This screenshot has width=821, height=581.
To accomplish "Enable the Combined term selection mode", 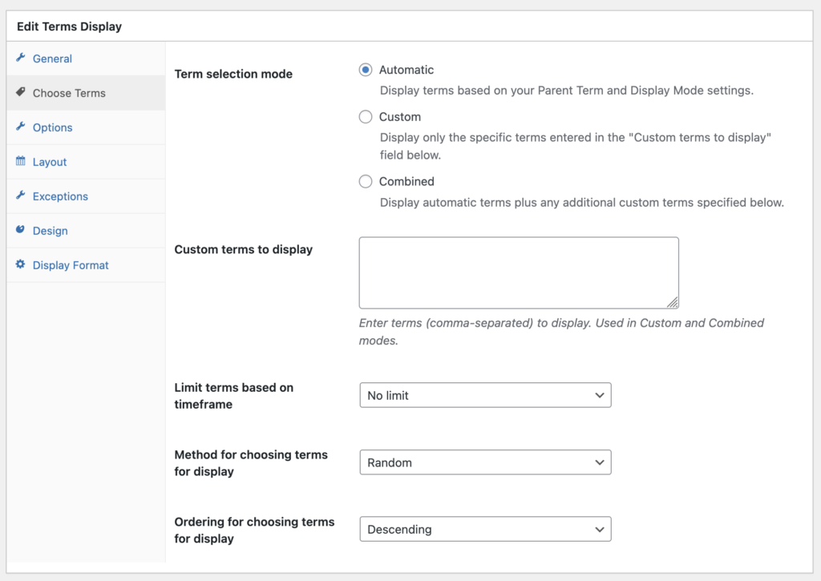I will pos(366,181).
